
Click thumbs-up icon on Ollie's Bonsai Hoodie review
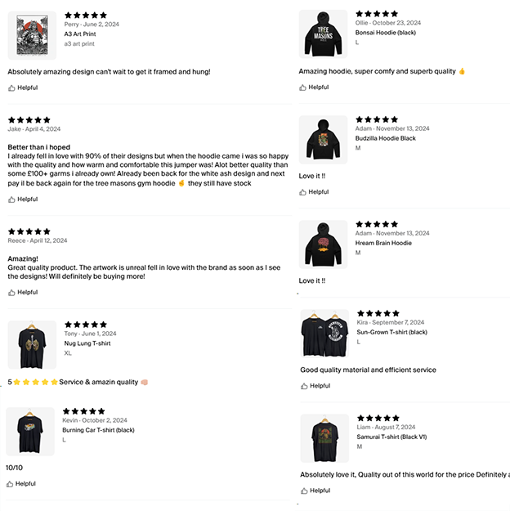[x=303, y=87]
